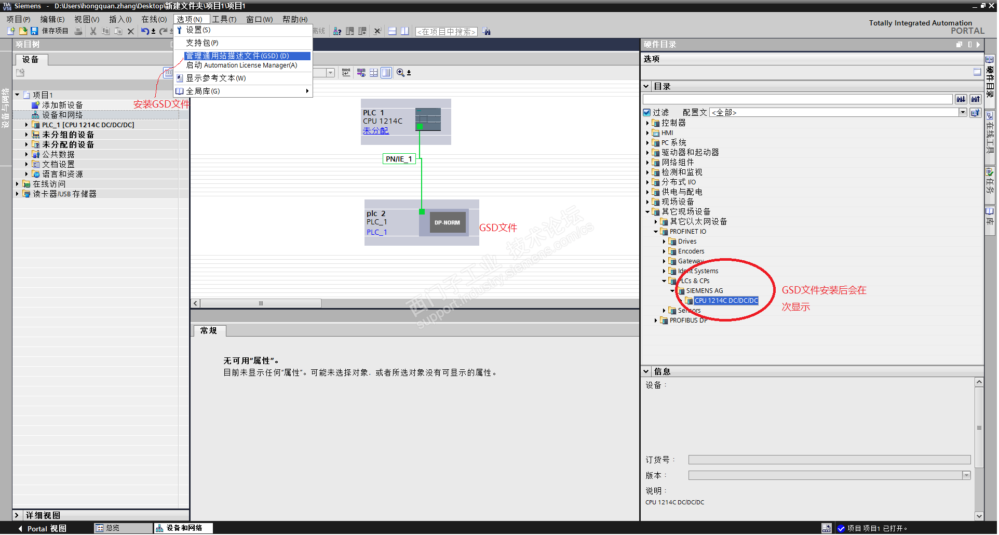Click the open project icon

point(23,31)
